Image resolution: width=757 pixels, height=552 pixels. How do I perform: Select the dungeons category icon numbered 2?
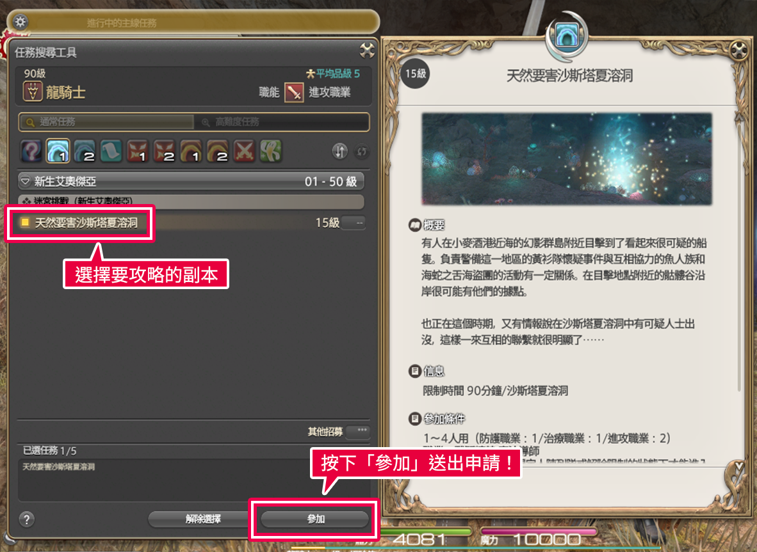tap(85, 151)
